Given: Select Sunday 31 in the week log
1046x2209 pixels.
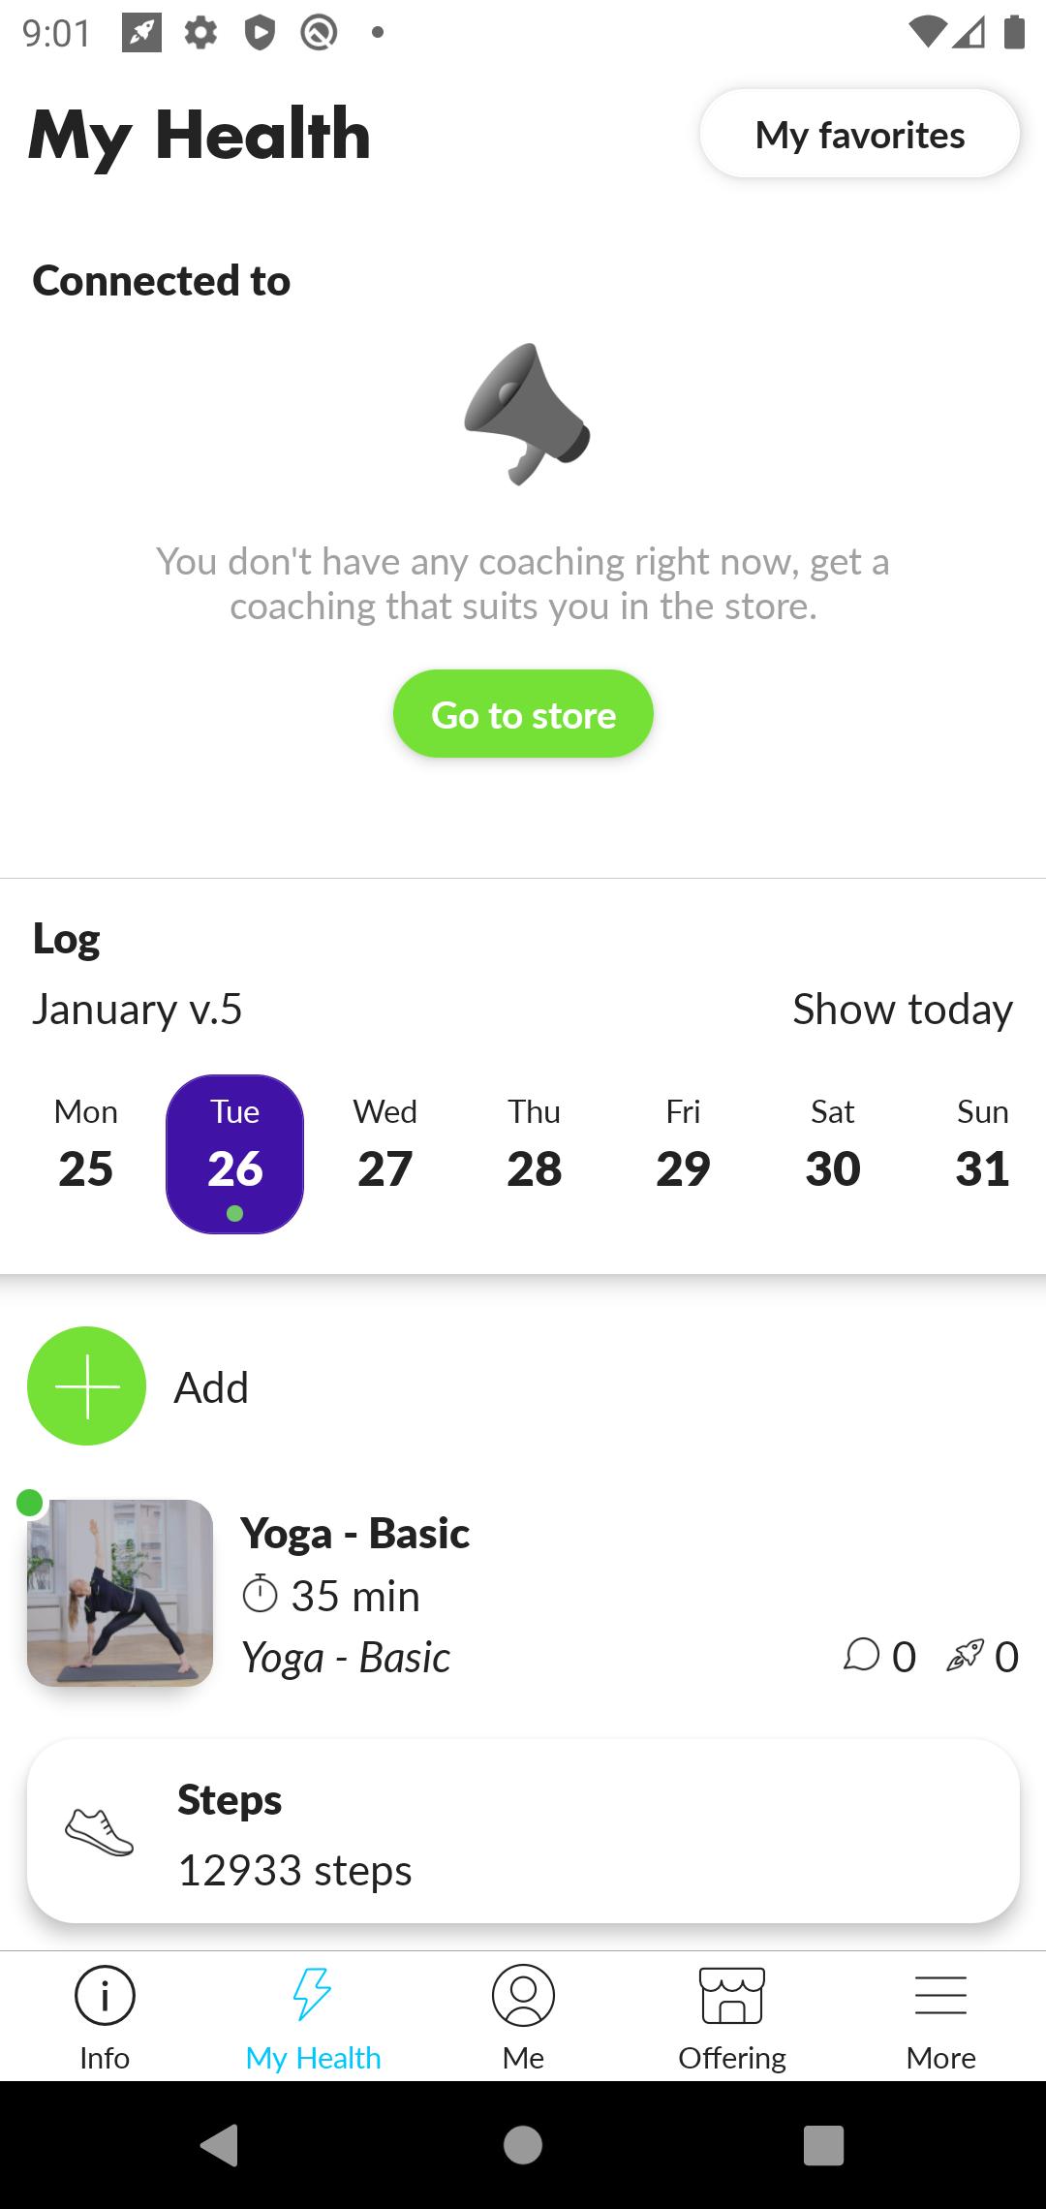Looking at the screenshot, I should pos(982,1153).
